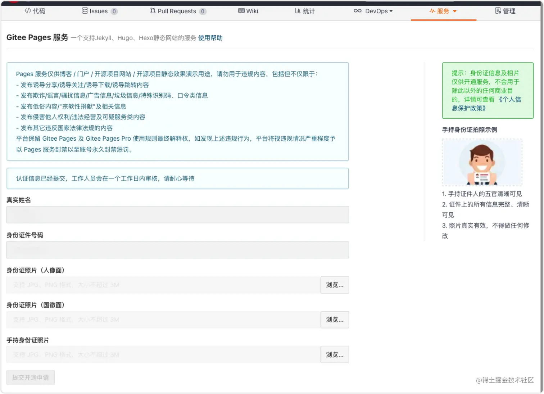Viewport: 544px width, 394px height.
Task: Switch to the Wiki tab
Action: 248,11
